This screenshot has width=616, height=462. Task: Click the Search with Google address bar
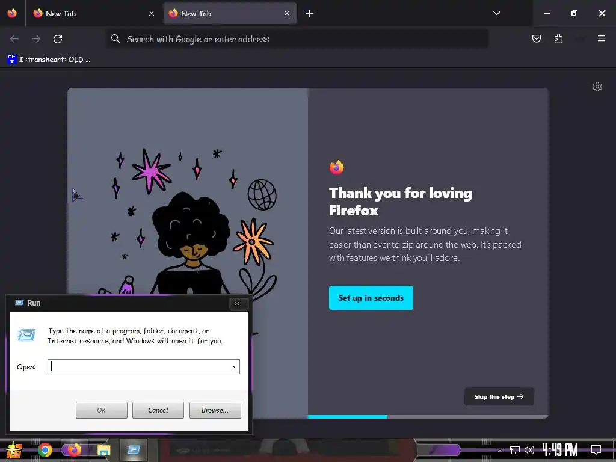pos(297,38)
